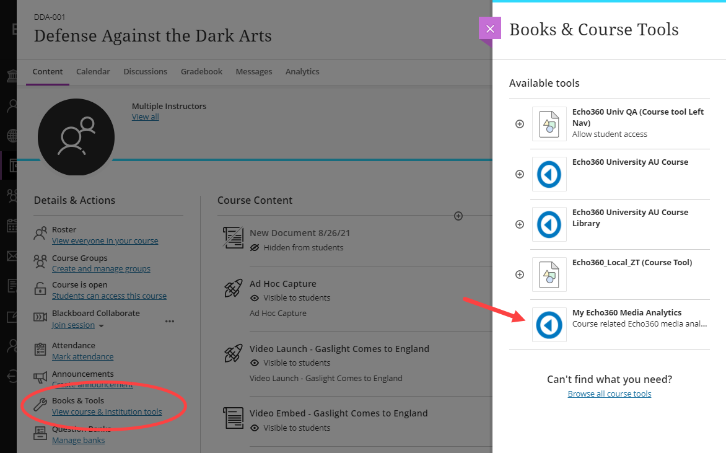This screenshot has width=726, height=453.
Task: Click Echo360_Local_ZT tool document icon
Action: (x=549, y=275)
